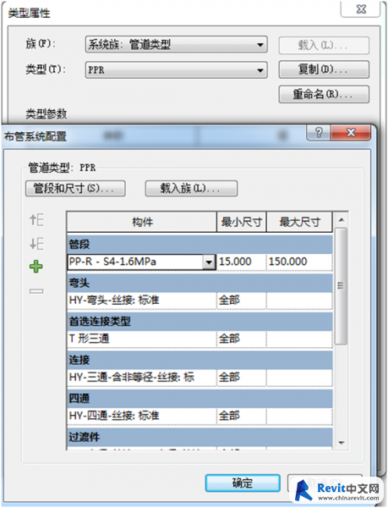Image resolution: width=388 pixels, height=508 pixels.
Task: Click the 全部 cell in the HY-四通 row
Action: [241, 416]
